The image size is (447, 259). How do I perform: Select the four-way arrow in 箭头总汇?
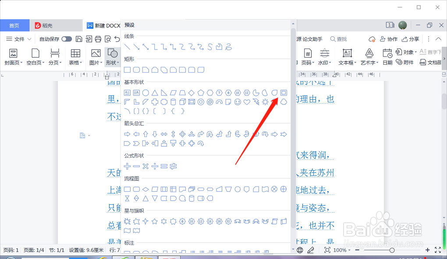(x=182, y=134)
